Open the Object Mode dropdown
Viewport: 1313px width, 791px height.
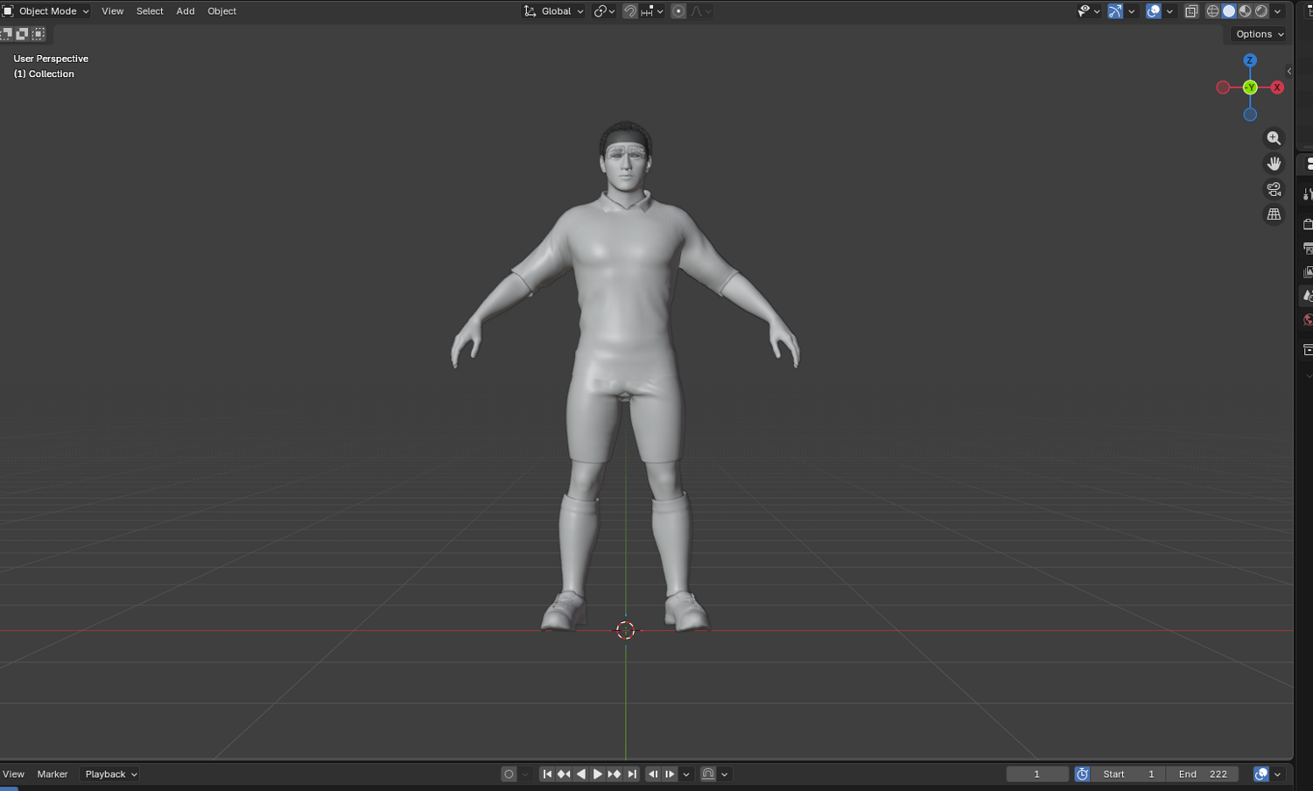click(x=46, y=11)
